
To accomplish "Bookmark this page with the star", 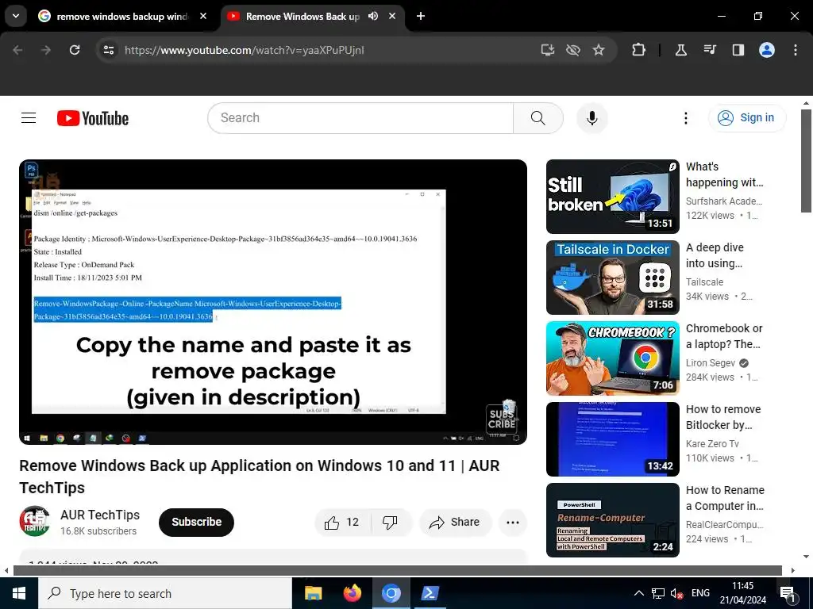I will click(599, 50).
